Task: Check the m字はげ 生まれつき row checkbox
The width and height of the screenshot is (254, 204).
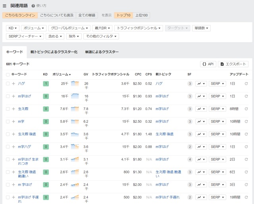Action: coord(8,160)
